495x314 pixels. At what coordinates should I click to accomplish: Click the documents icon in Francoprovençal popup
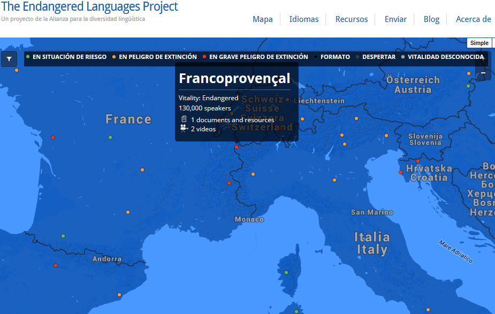184,119
